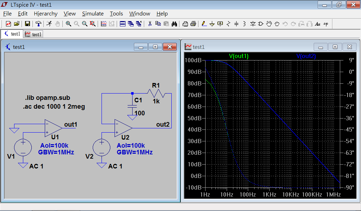Switch to the test1 schematic tab
The height and width of the screenshot is (211, 361).
pyautogui.click(x=12, y=34)
